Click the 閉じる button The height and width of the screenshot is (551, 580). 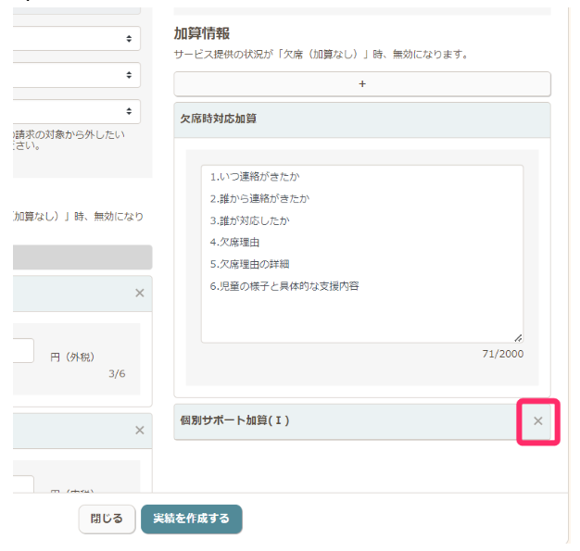107,520
